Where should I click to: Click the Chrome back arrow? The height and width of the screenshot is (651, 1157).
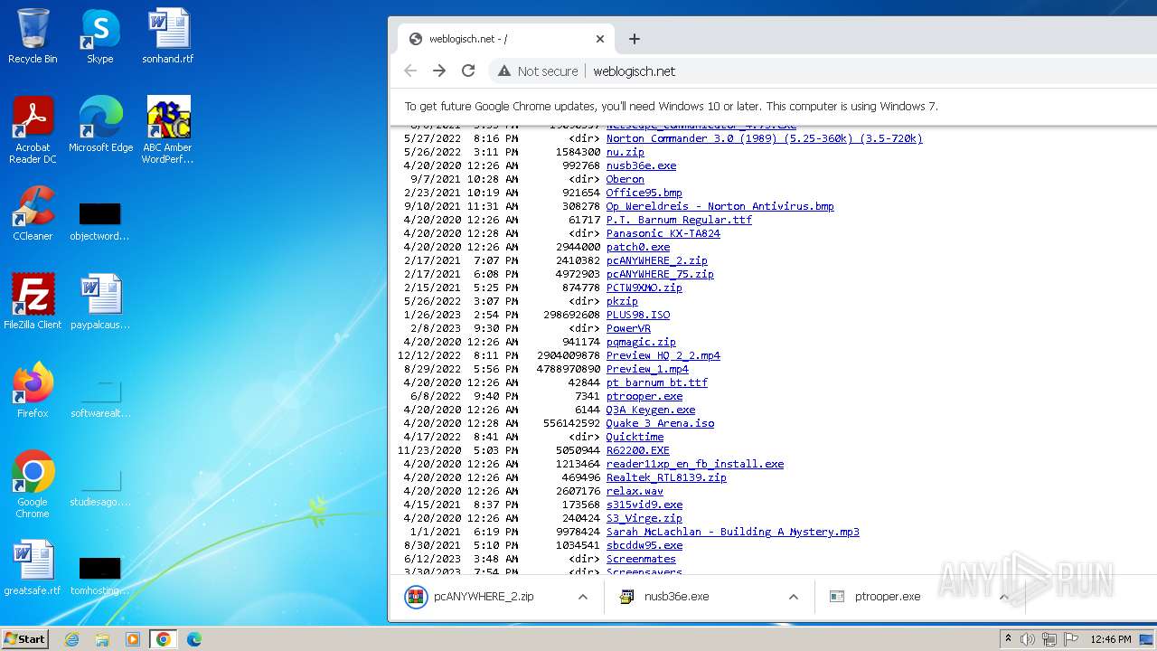coord(410,71)
